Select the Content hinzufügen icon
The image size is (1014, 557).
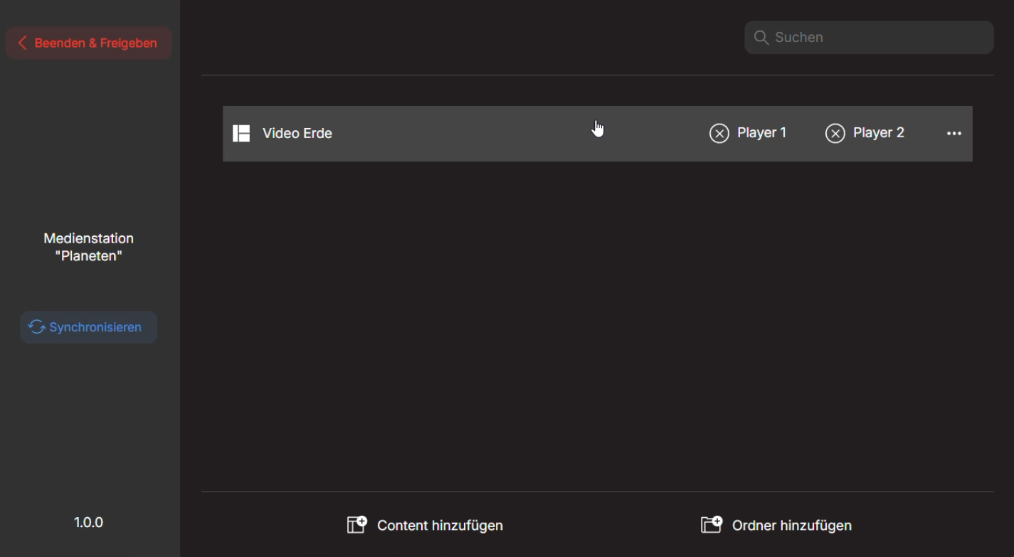coord(354,524)
